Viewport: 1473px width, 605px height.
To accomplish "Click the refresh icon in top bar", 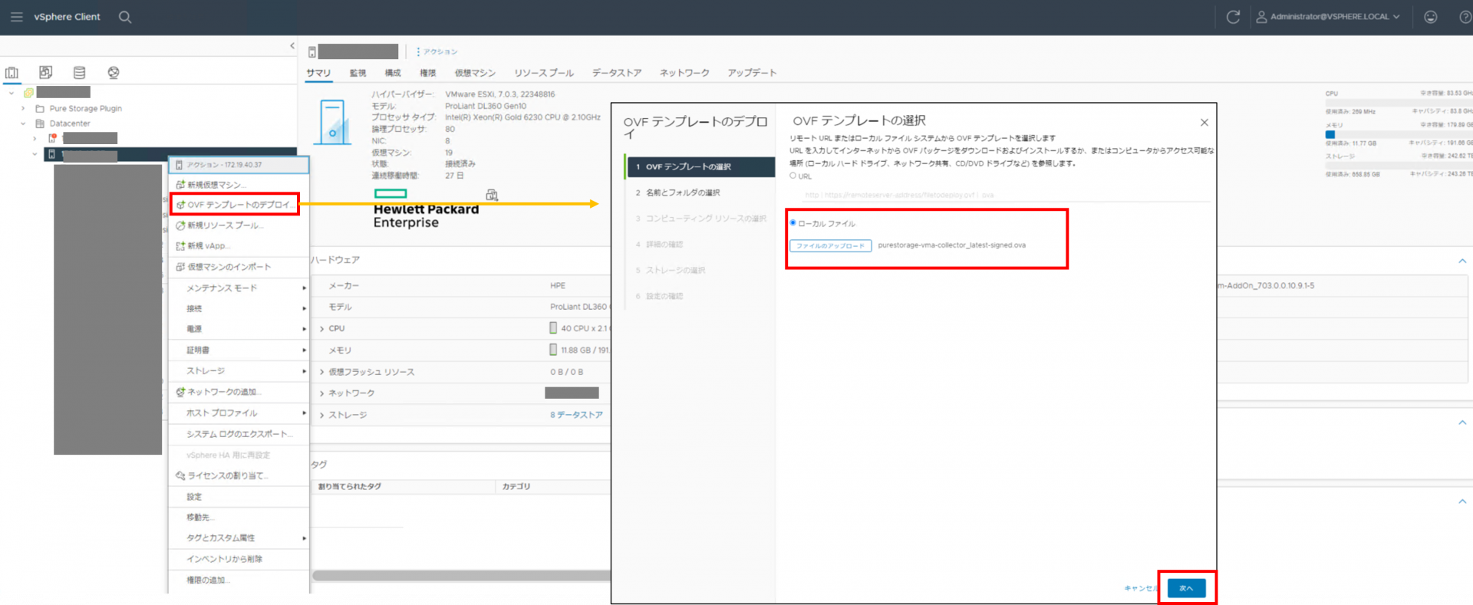I will (1233, 17).
